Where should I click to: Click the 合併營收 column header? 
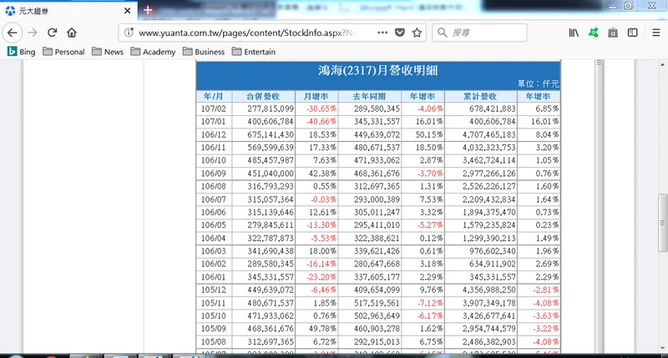pyautogui.click(x=263, y=97)
